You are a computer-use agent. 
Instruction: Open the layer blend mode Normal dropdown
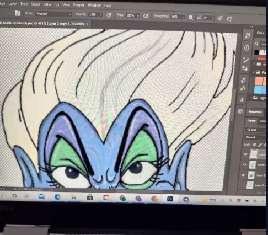point(256,137)
